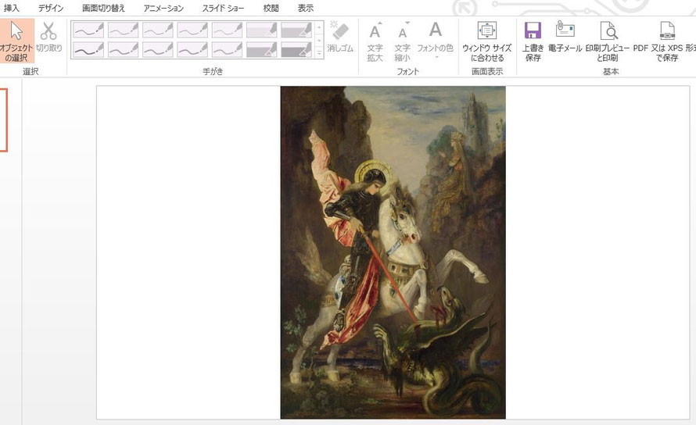Viewport: 696px width, 425px height.
Task: Choose the last highlighter in the bottom gallery row
Action: [x=296, y=50]
